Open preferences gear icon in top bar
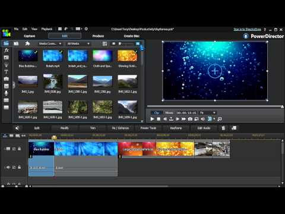 86,29
